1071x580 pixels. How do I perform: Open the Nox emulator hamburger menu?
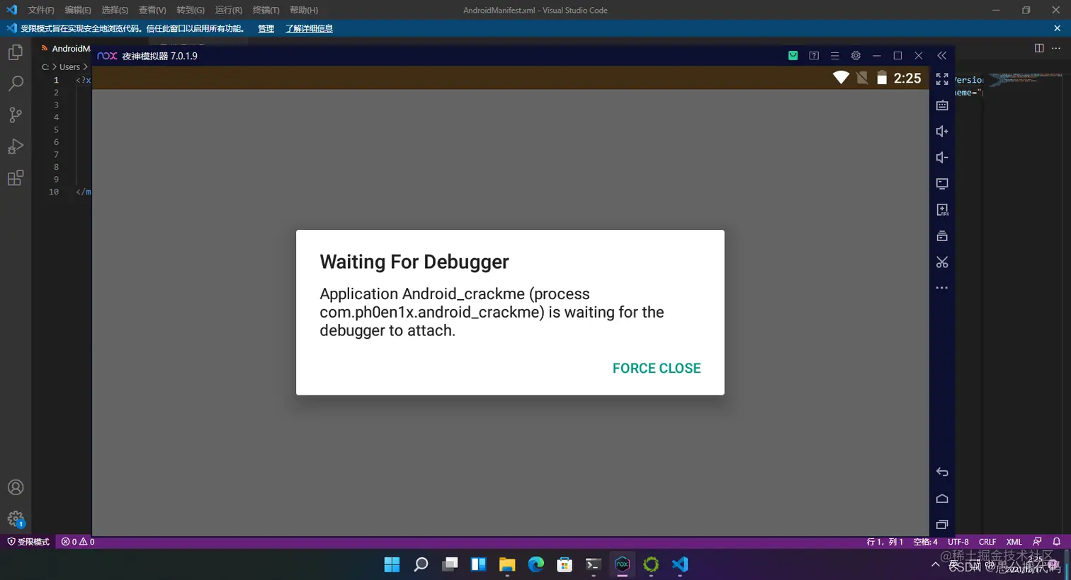tap(834, 56)
